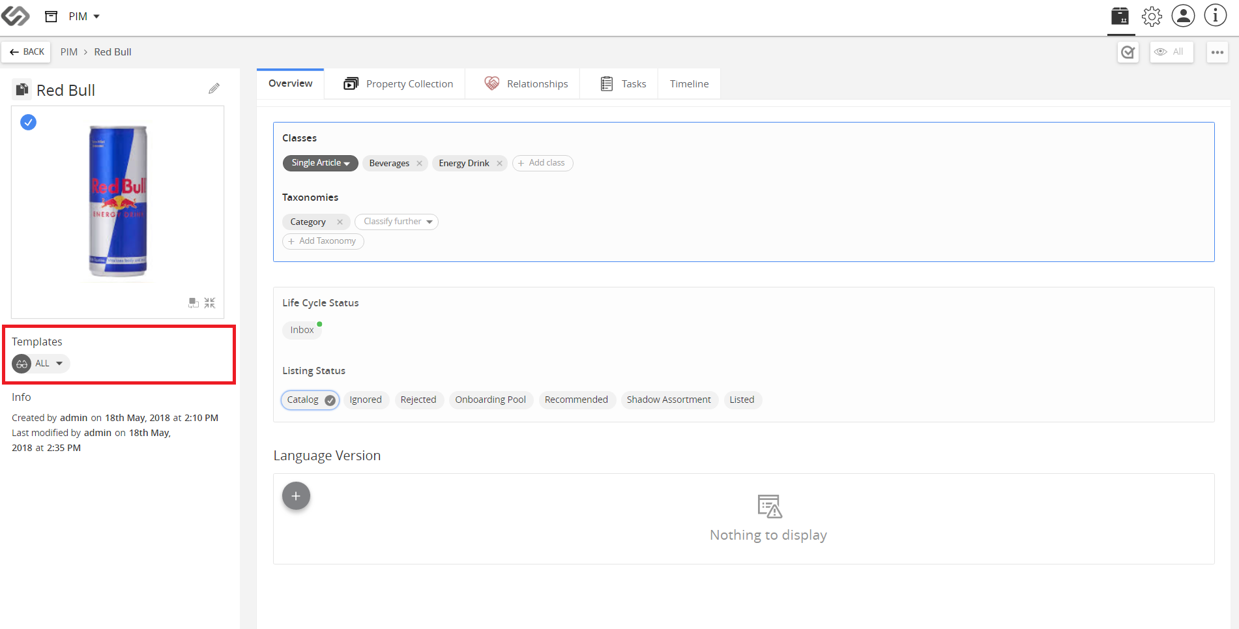Navigate to PIM breadcrumb link
Viewport: 1239px width, 629px height.
pos(69,52)
